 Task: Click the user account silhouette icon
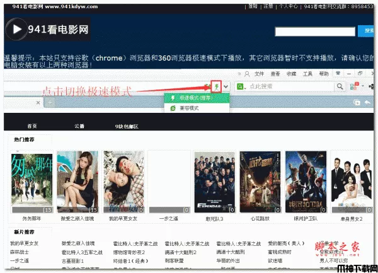click(247, 74)
